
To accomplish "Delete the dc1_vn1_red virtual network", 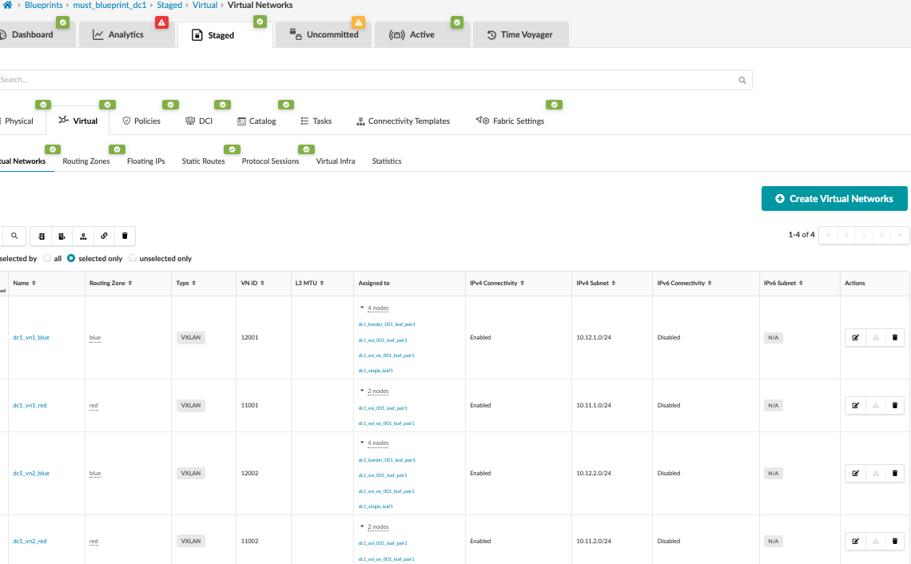I will [x=894, y=405].
